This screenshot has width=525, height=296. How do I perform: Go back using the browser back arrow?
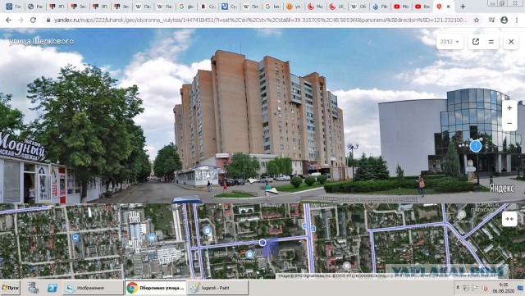coord(8,20)
